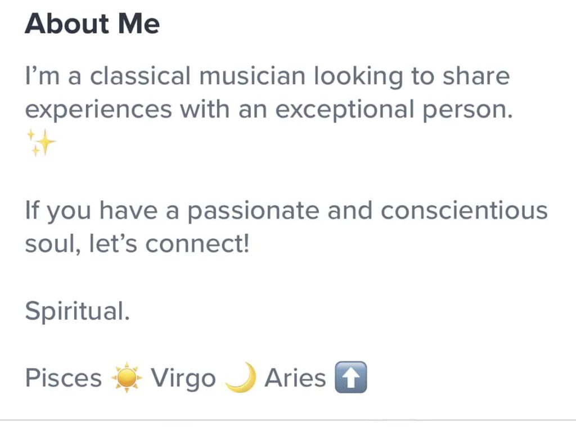This screenshot has height=427, width=576.
Task: Select the word Virgo
Action: 183,378
